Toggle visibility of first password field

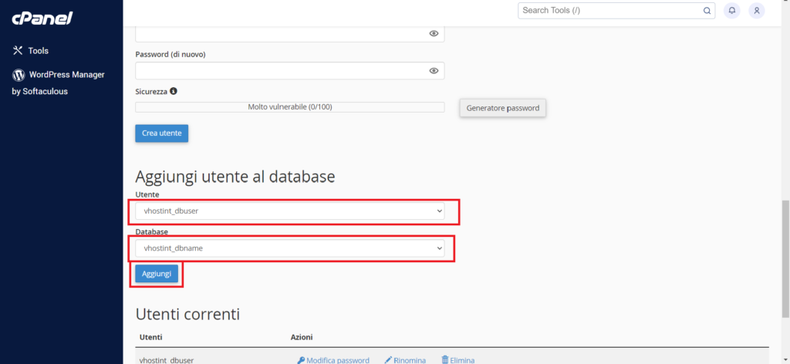(434, 34)
